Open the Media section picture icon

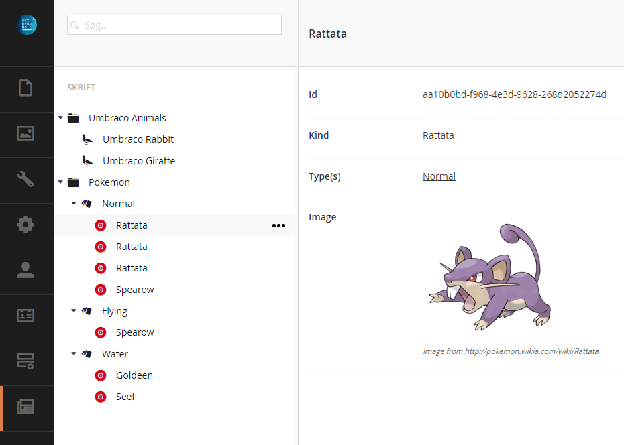[x=25, y=133]
